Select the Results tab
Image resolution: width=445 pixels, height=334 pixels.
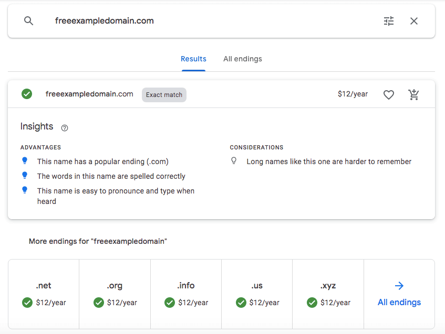[x=193, y=59]
